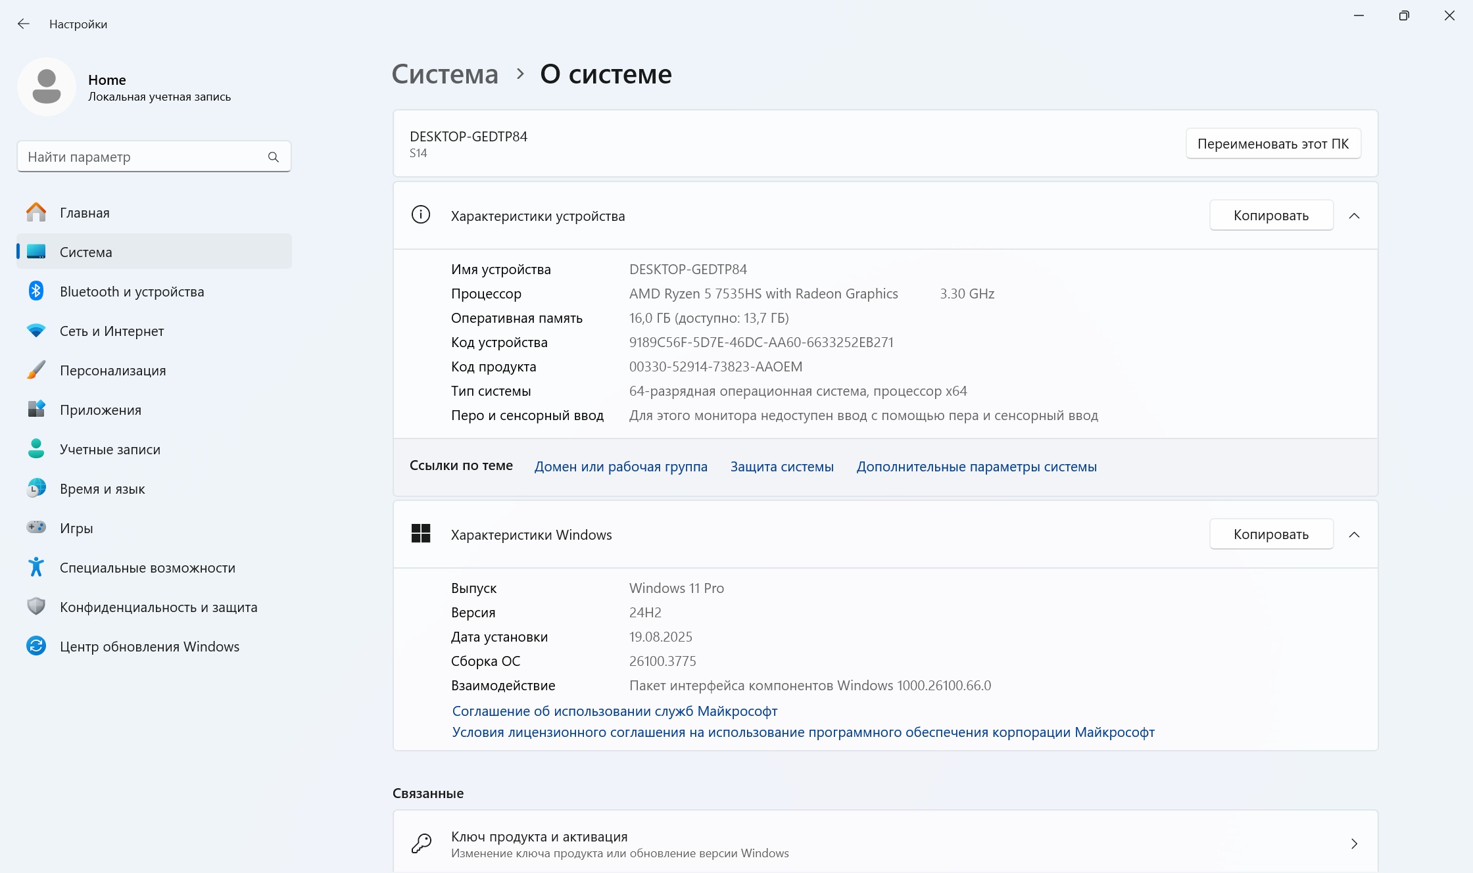Open the Ключ продукта и активация chevron
Screen dimensions: 1473x873
1354,843
